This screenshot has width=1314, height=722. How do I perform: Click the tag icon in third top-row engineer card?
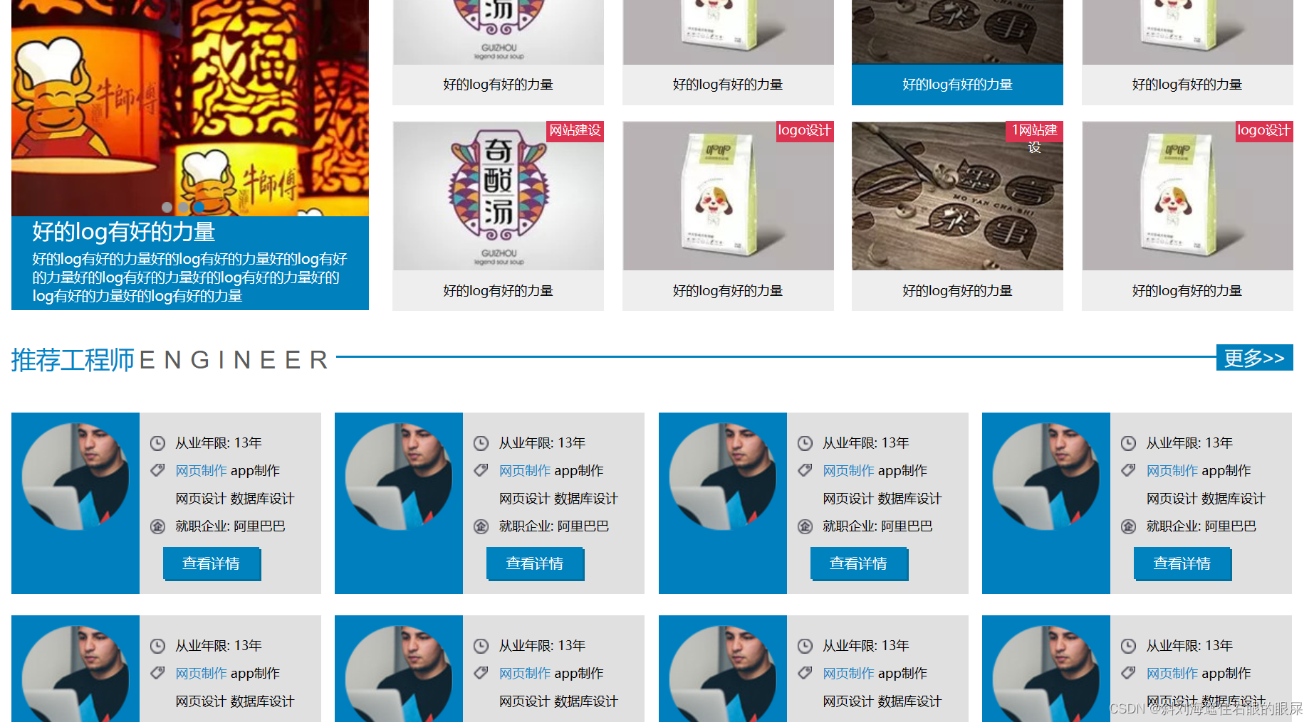[x=805, y=470]
